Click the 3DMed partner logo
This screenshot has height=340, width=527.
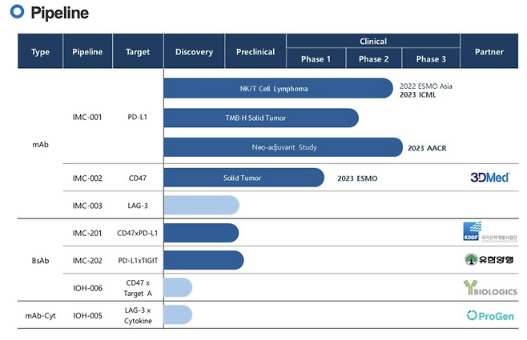[489, 177]
